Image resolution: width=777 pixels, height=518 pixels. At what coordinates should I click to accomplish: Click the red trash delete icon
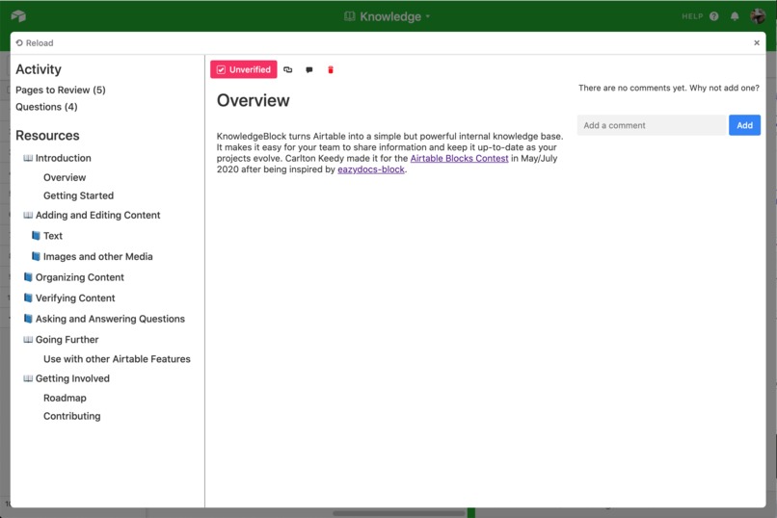(331, 69)
